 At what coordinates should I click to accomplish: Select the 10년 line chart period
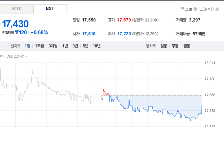pos(97,46)
